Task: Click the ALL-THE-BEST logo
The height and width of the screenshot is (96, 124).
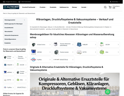Action: [11, 7]
